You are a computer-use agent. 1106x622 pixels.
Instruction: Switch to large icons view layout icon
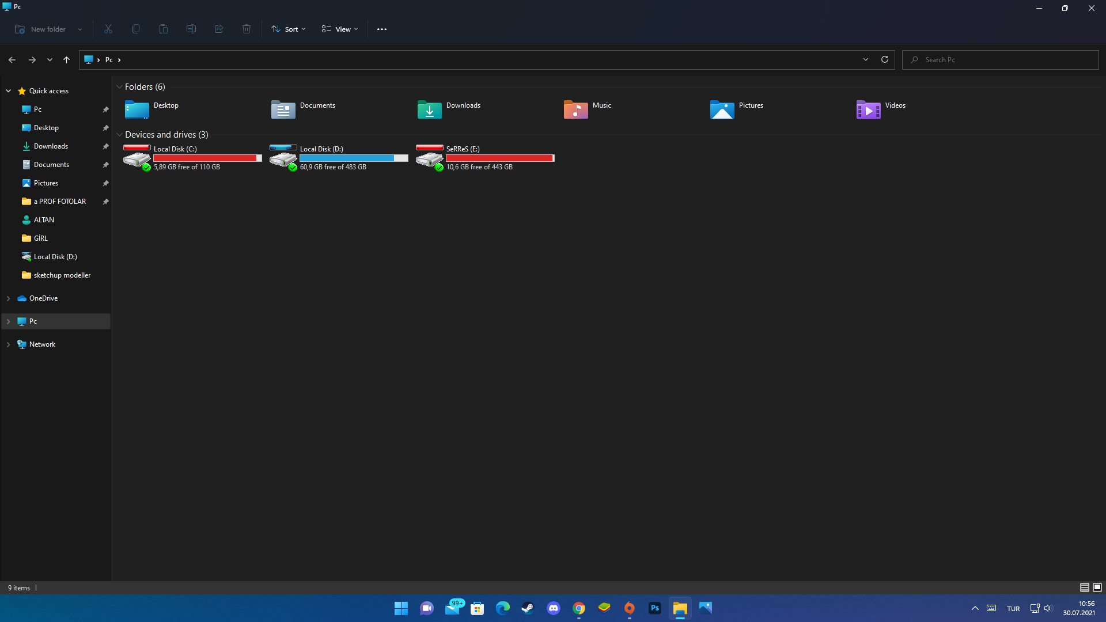(1097, 587)
